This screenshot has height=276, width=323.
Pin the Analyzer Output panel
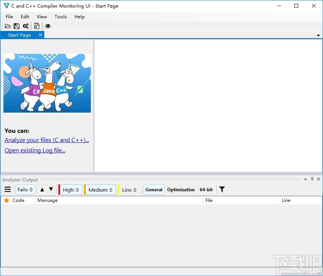click(312, 179)
